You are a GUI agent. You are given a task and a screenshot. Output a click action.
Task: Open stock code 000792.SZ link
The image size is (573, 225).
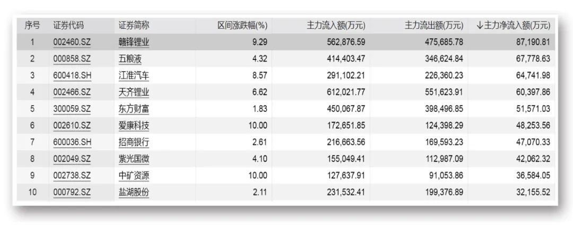click(72, 193)
